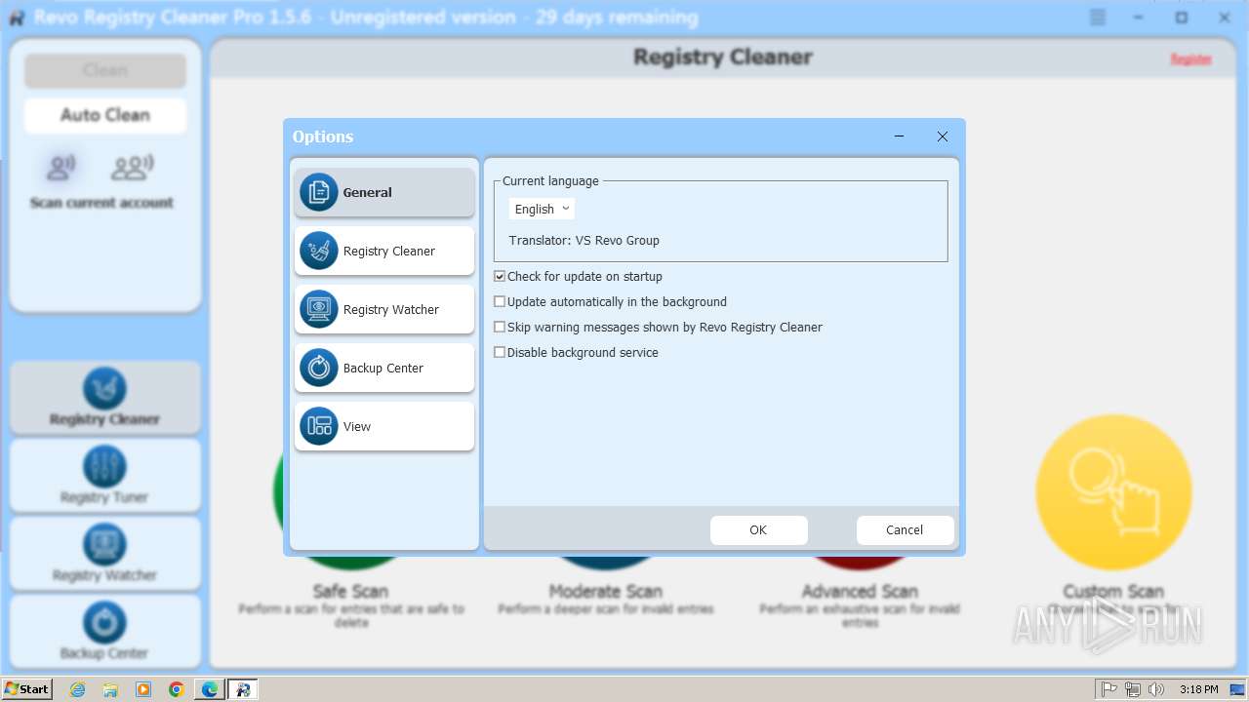The height and width of the screenshot is (702, 1249).
Task: Click the Moderate Scan label
Action: [x=605, y=591]
